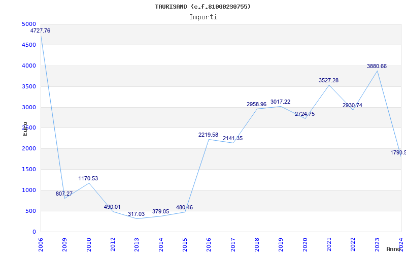Image resolution: width=406 pixels, height=254 pixels.
Task: Click the y-axis 4000 tick label
Action: 29,66
